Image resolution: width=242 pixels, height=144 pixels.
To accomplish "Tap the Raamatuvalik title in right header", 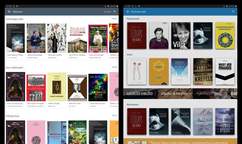I will 138,12.
